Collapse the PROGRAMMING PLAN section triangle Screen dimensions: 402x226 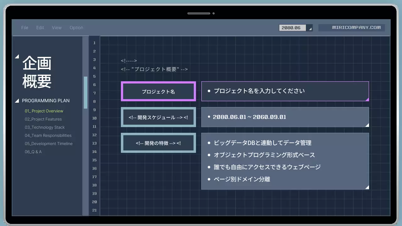tap(17, 100)
